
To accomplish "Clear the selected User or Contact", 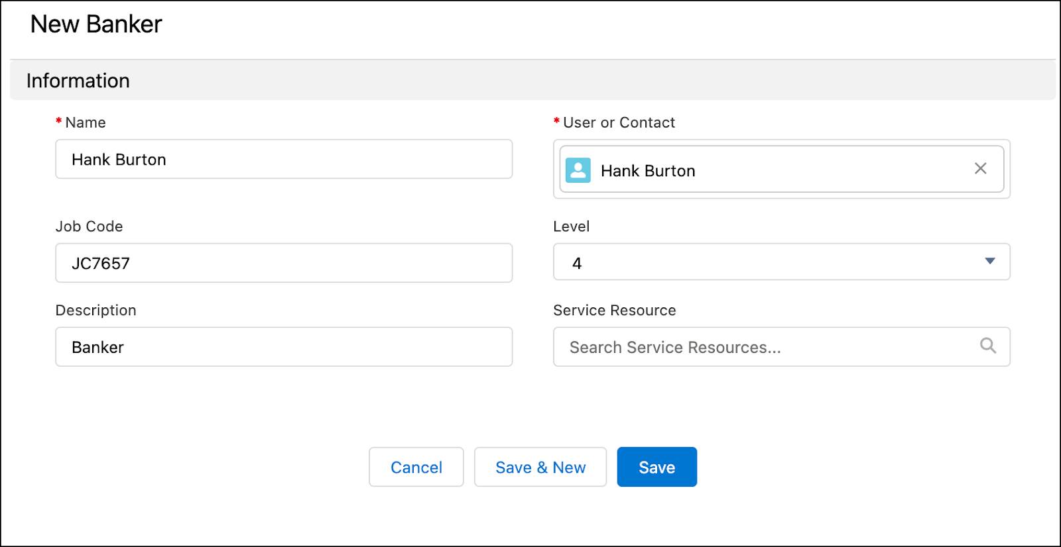I will [980, 169].
